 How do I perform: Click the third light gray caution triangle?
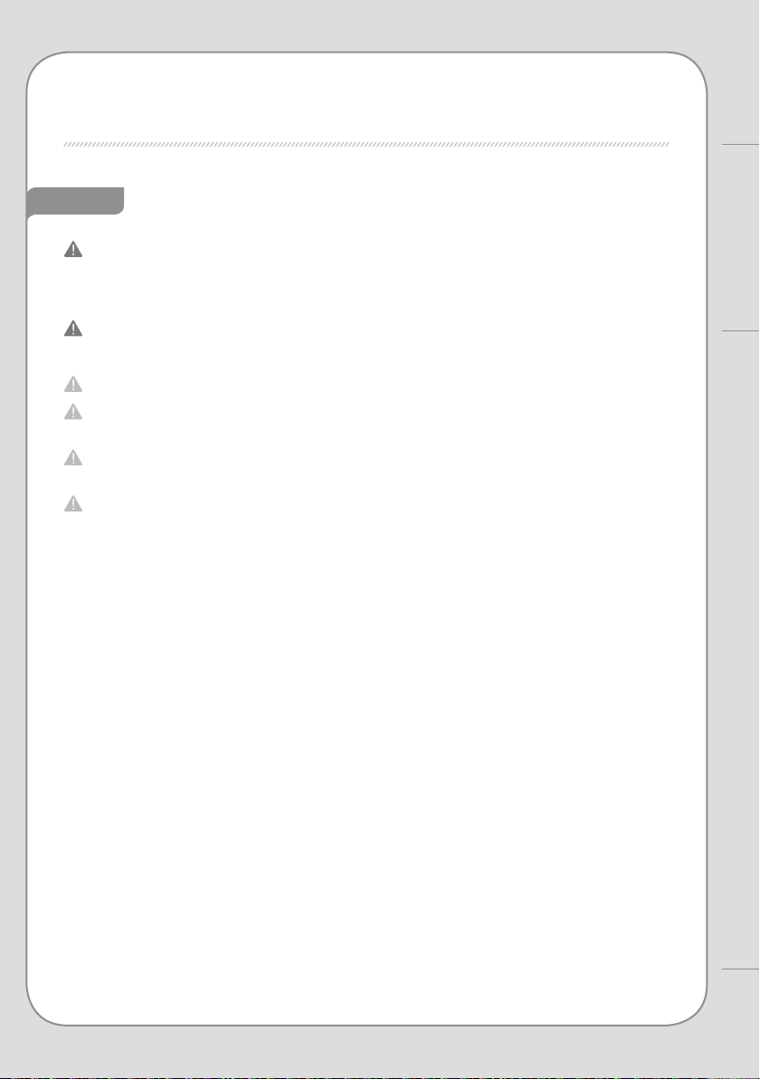click(73, 458)
